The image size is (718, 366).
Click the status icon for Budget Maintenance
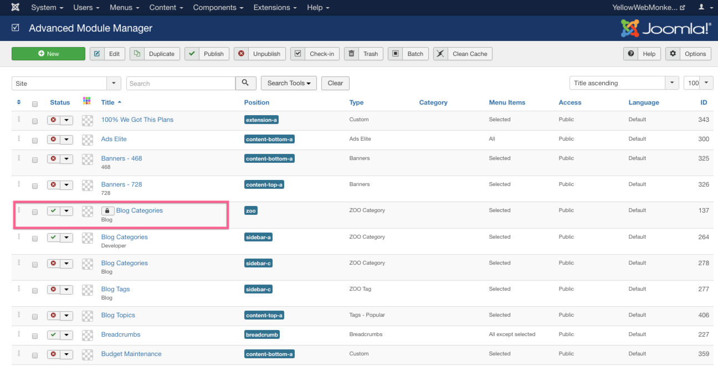click(53, 354)
